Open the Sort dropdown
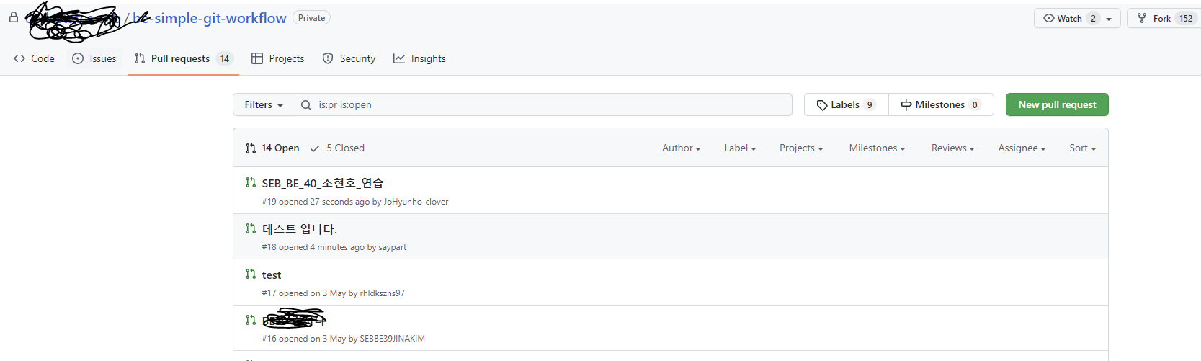This screenshot has height=361, width=1201. point(1083,148)
